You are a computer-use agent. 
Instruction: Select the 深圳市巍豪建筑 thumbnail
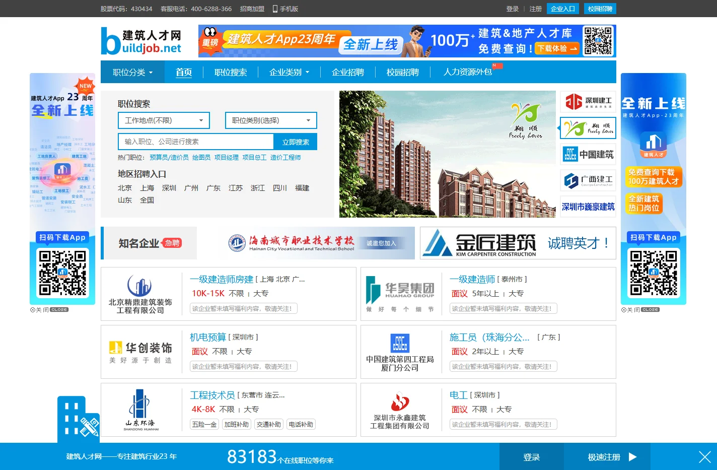coord(588,207)
